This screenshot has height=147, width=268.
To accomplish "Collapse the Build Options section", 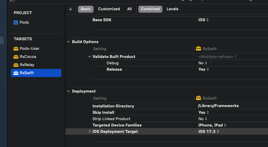I will [69, 42].
